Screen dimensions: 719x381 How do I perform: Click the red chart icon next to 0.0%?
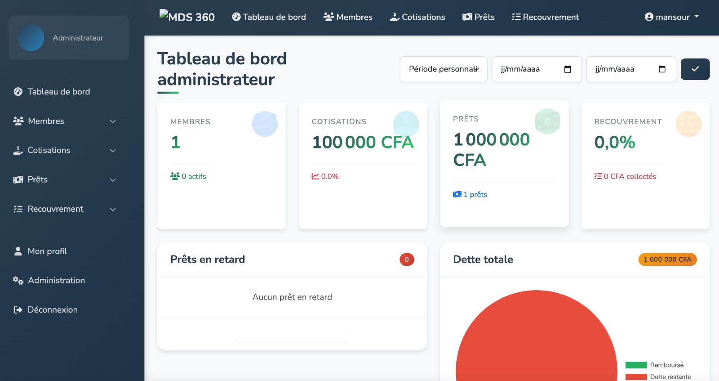pyautogui.click(x=315, y=176)
